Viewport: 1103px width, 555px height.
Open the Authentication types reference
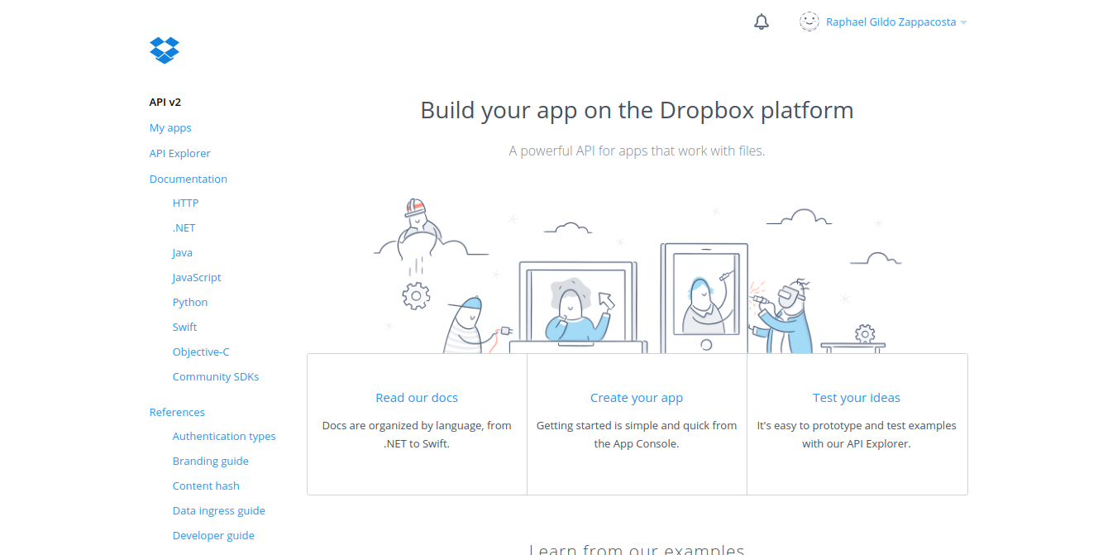click(x=224, y=437)
